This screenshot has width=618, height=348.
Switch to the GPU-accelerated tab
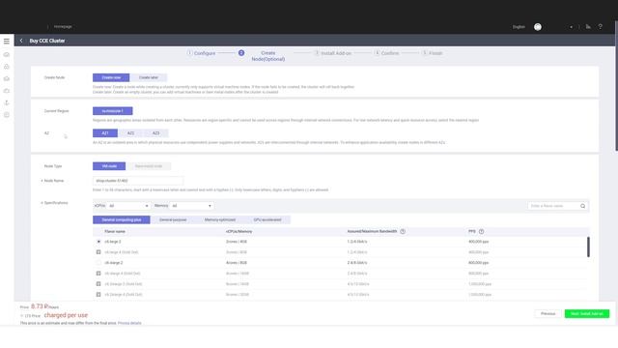267,219
